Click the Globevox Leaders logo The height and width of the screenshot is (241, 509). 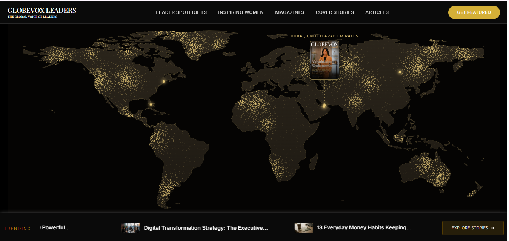[x=42, y=12]
